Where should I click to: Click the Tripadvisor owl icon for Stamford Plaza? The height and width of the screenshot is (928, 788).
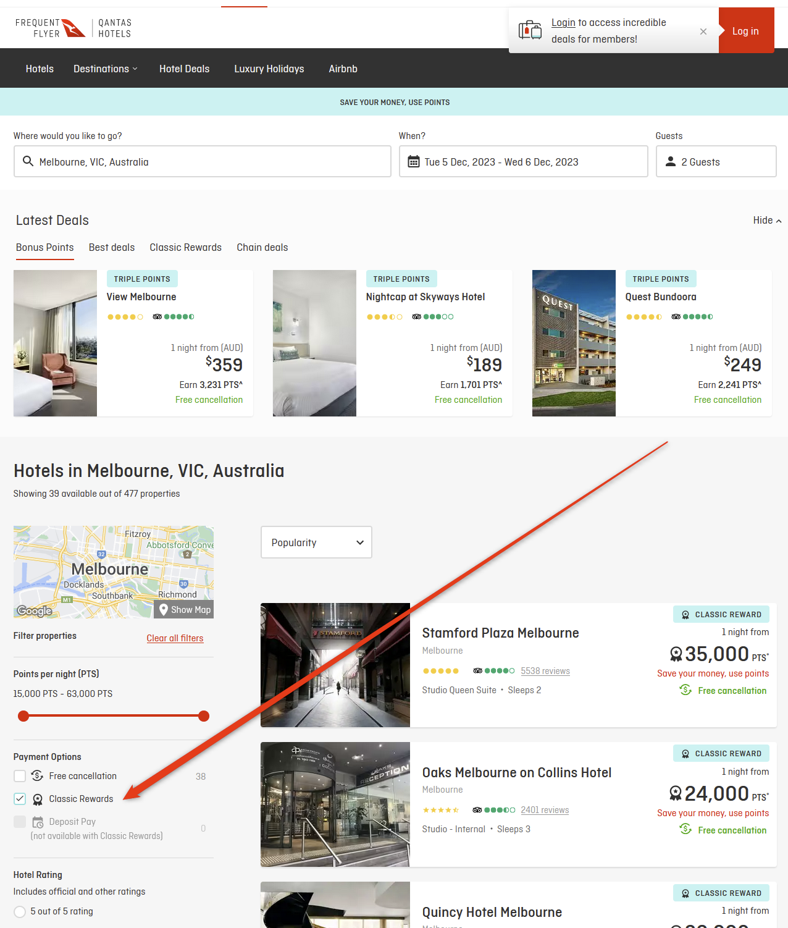(x=478, y=671)
